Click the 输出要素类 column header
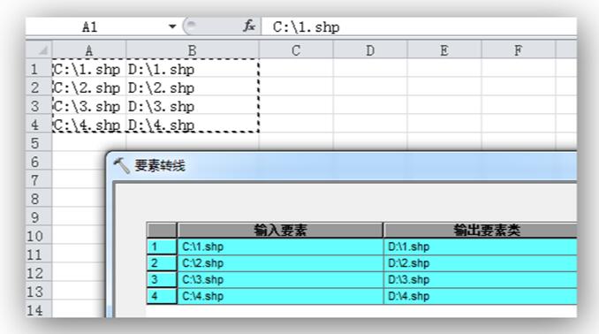 point(481,230)
